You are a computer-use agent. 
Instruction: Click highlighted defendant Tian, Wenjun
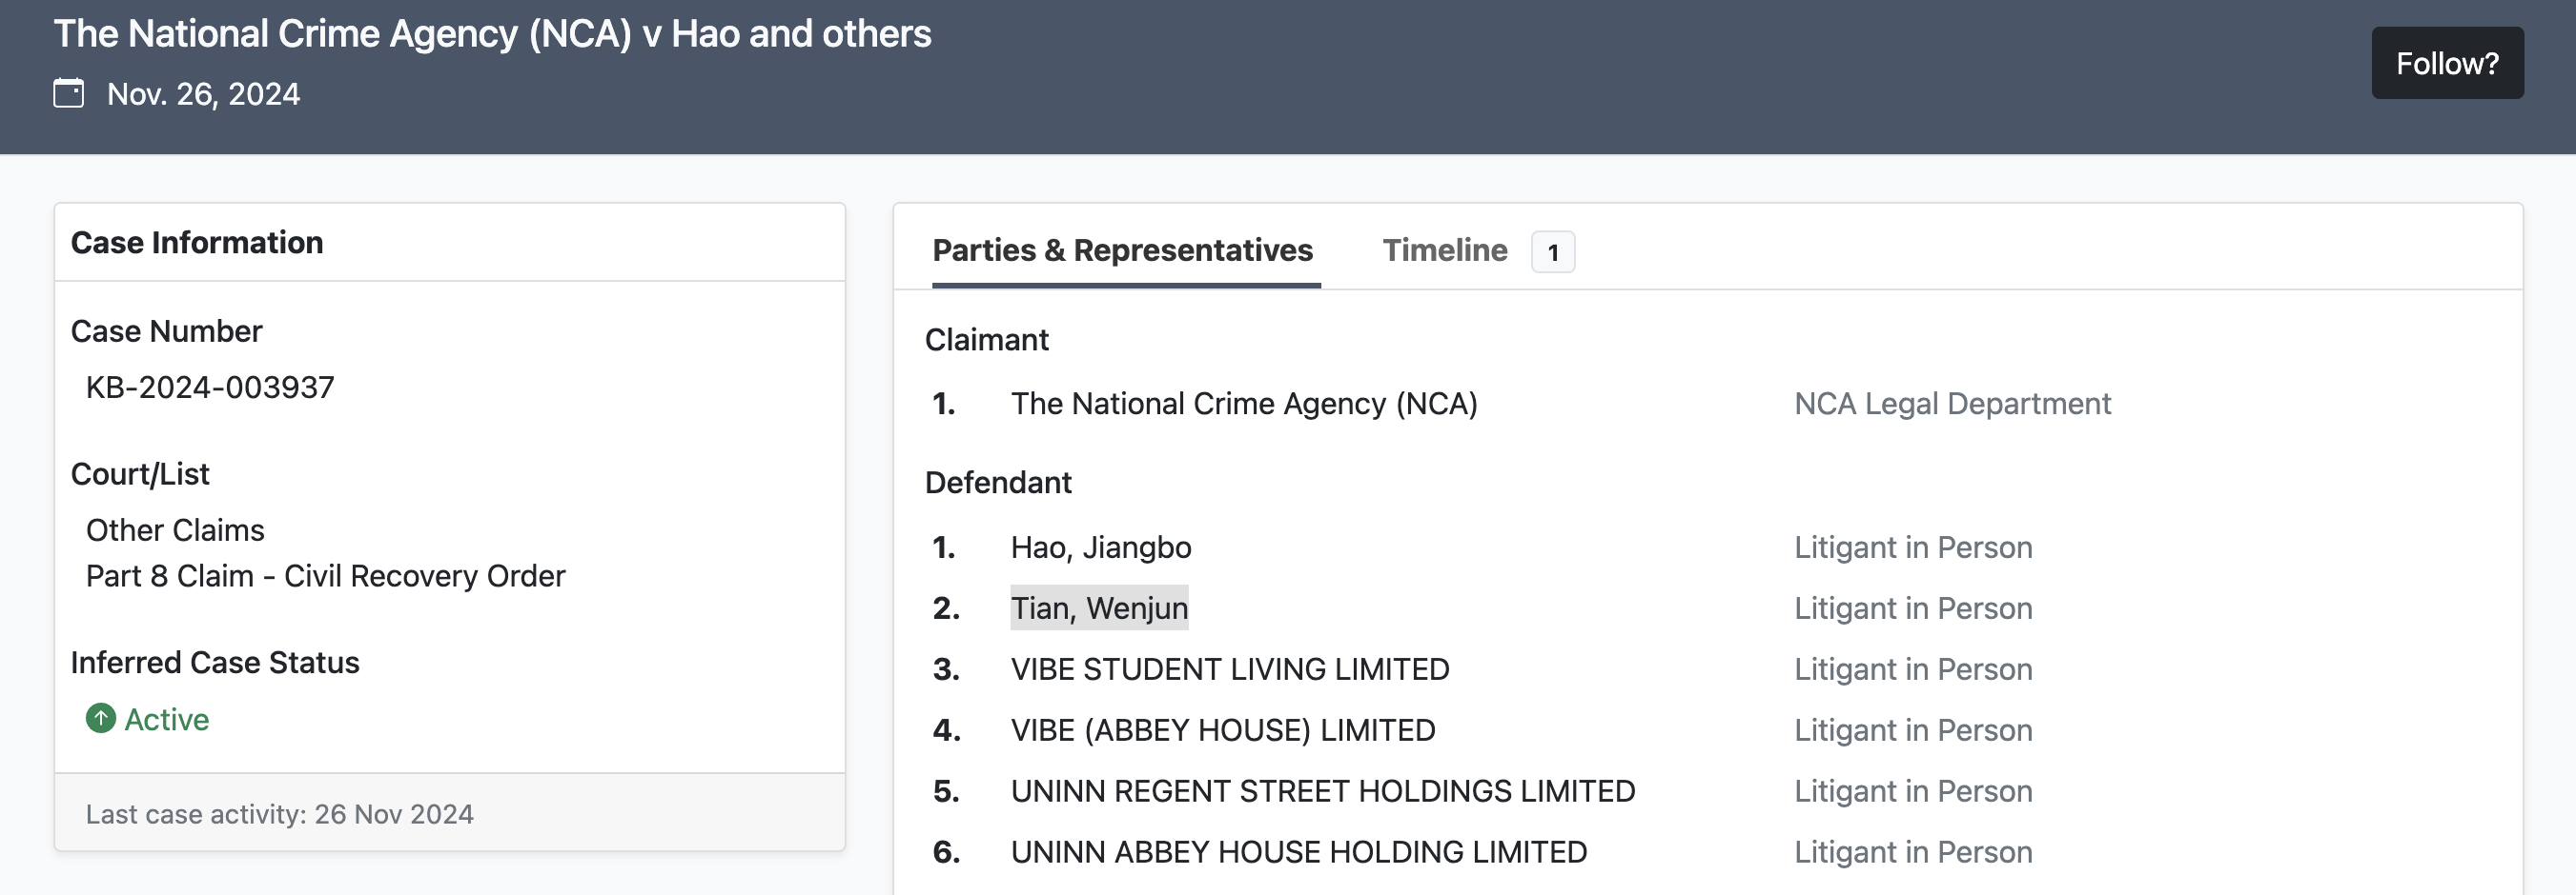(x=1099, y=608)
